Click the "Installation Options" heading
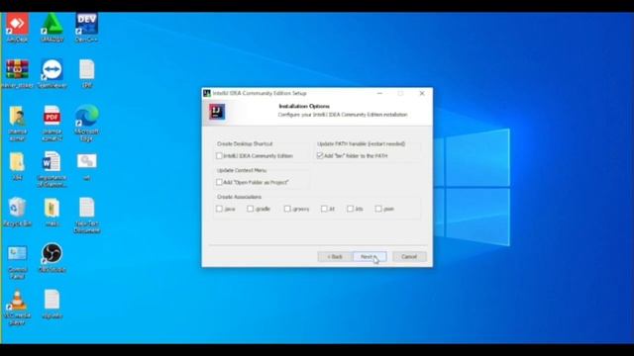634x356 pixels. click(304, 107)
